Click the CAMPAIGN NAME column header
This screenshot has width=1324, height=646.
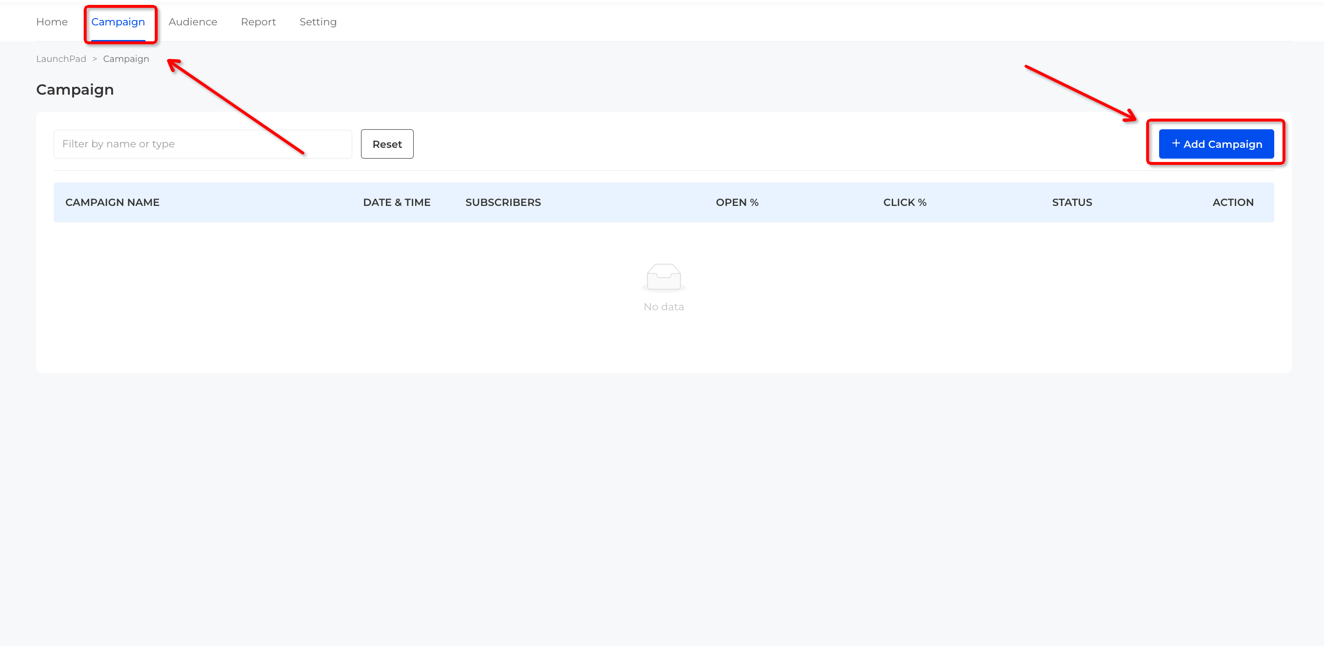[x=113, y=202]
